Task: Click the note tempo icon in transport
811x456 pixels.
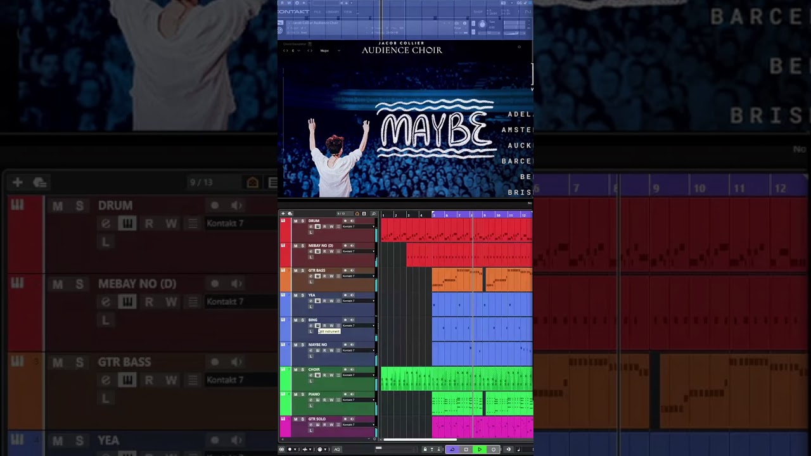Action: 519,450
